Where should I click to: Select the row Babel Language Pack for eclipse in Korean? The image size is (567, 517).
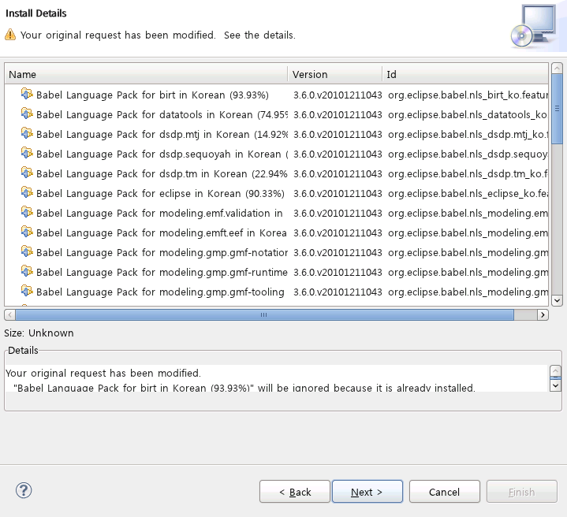pos(277,193)
